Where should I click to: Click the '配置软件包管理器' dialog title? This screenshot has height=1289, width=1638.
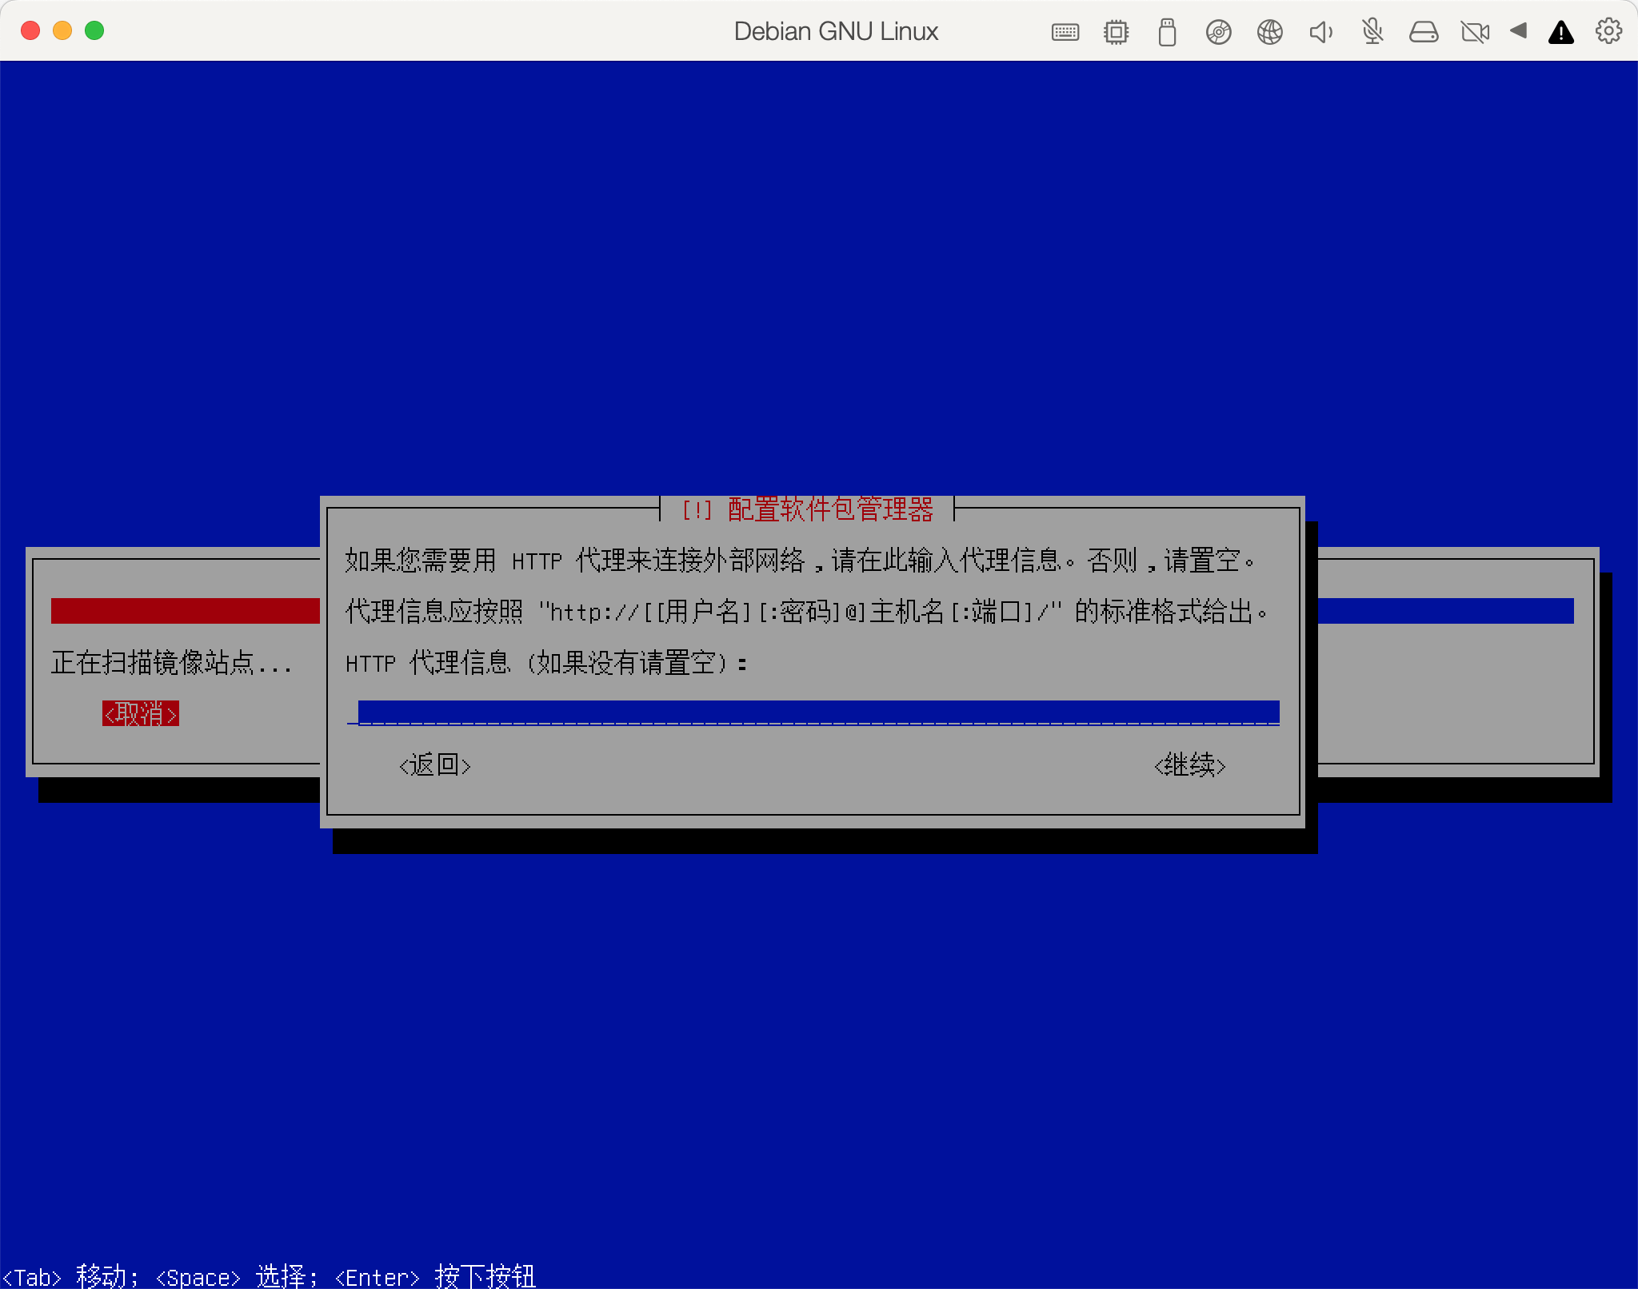(x=831, y=509)
